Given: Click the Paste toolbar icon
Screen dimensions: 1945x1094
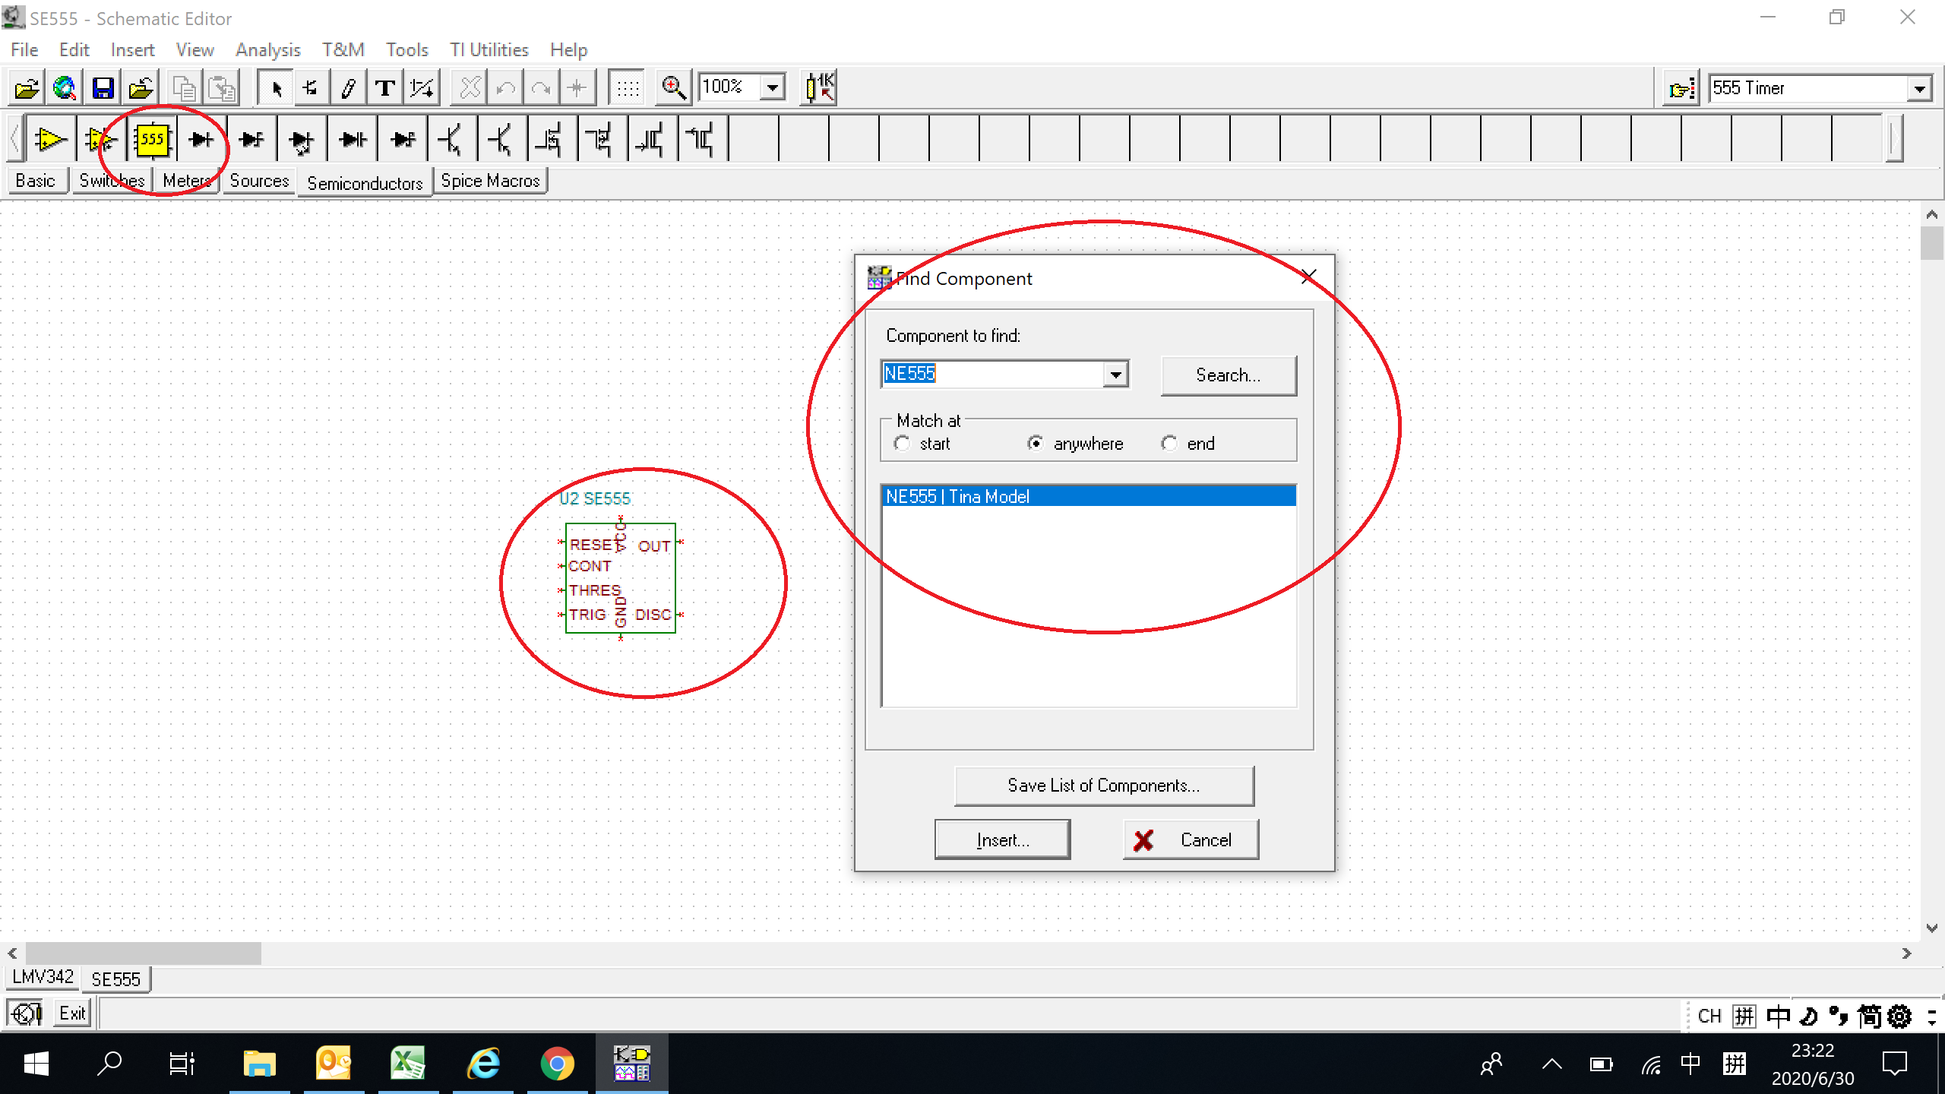Looking at the screenshot, I should tap(222, 88).
